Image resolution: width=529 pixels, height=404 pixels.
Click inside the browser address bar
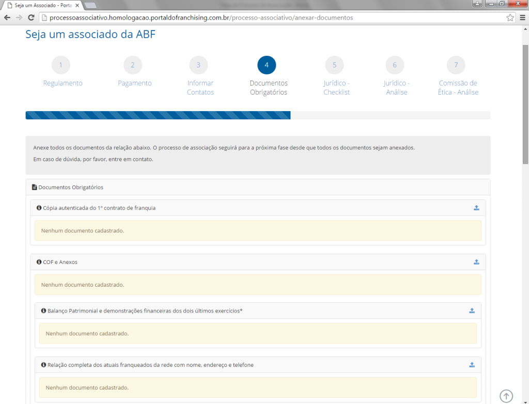[207, 17]
